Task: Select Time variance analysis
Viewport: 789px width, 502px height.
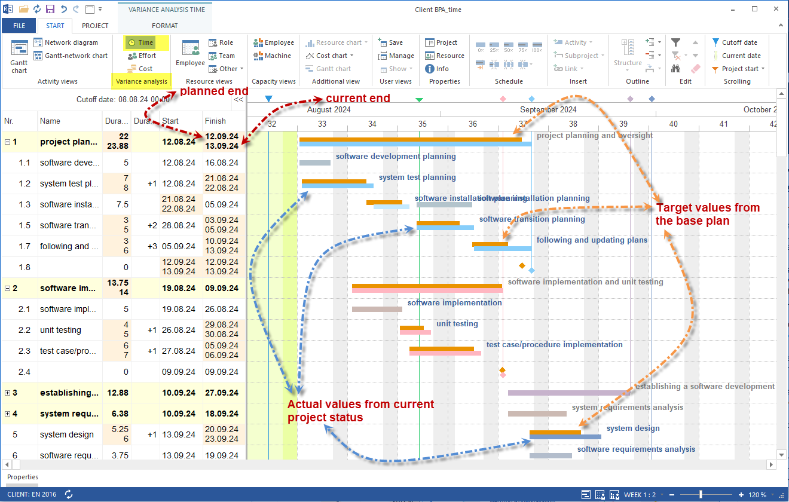Action: point(140,42)
